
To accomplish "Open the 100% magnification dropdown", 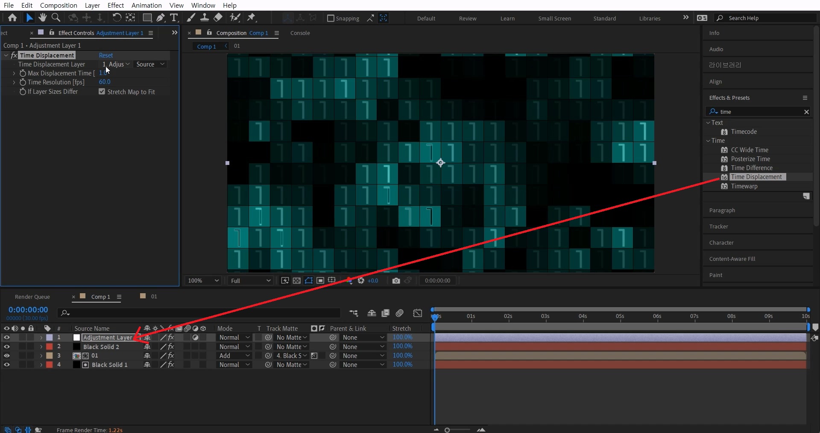I will [x=203, y=280].
